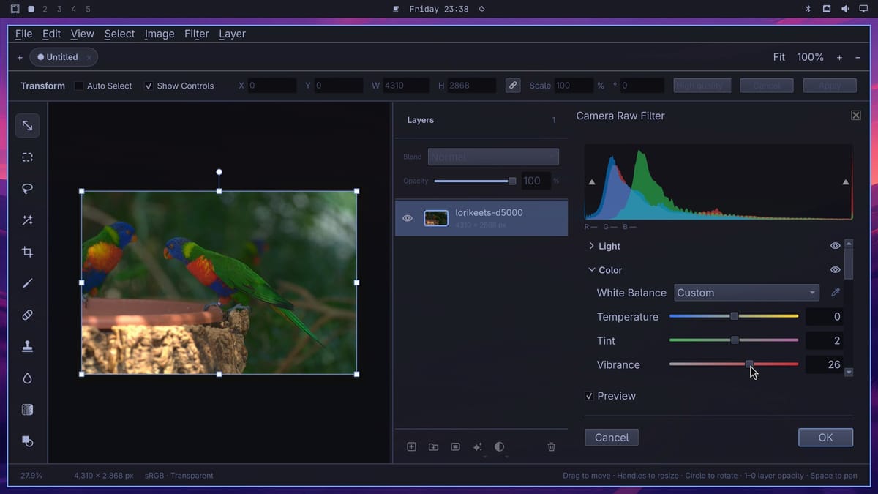The width and height of the screenshot is (878, 494).
Task: Zoom in with the plus icon
Action: [839, 57]
